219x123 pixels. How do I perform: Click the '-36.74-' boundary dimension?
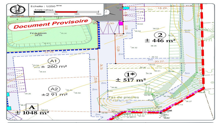102,67
